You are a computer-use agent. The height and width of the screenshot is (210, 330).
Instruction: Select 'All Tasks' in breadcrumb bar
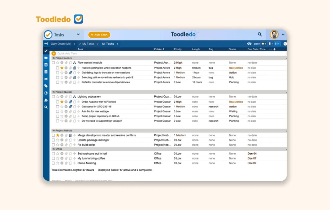(x=108, y=44)
